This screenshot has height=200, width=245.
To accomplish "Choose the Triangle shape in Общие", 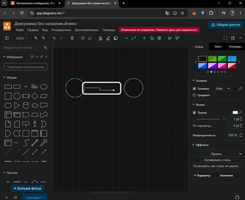I will click(17, 105).
